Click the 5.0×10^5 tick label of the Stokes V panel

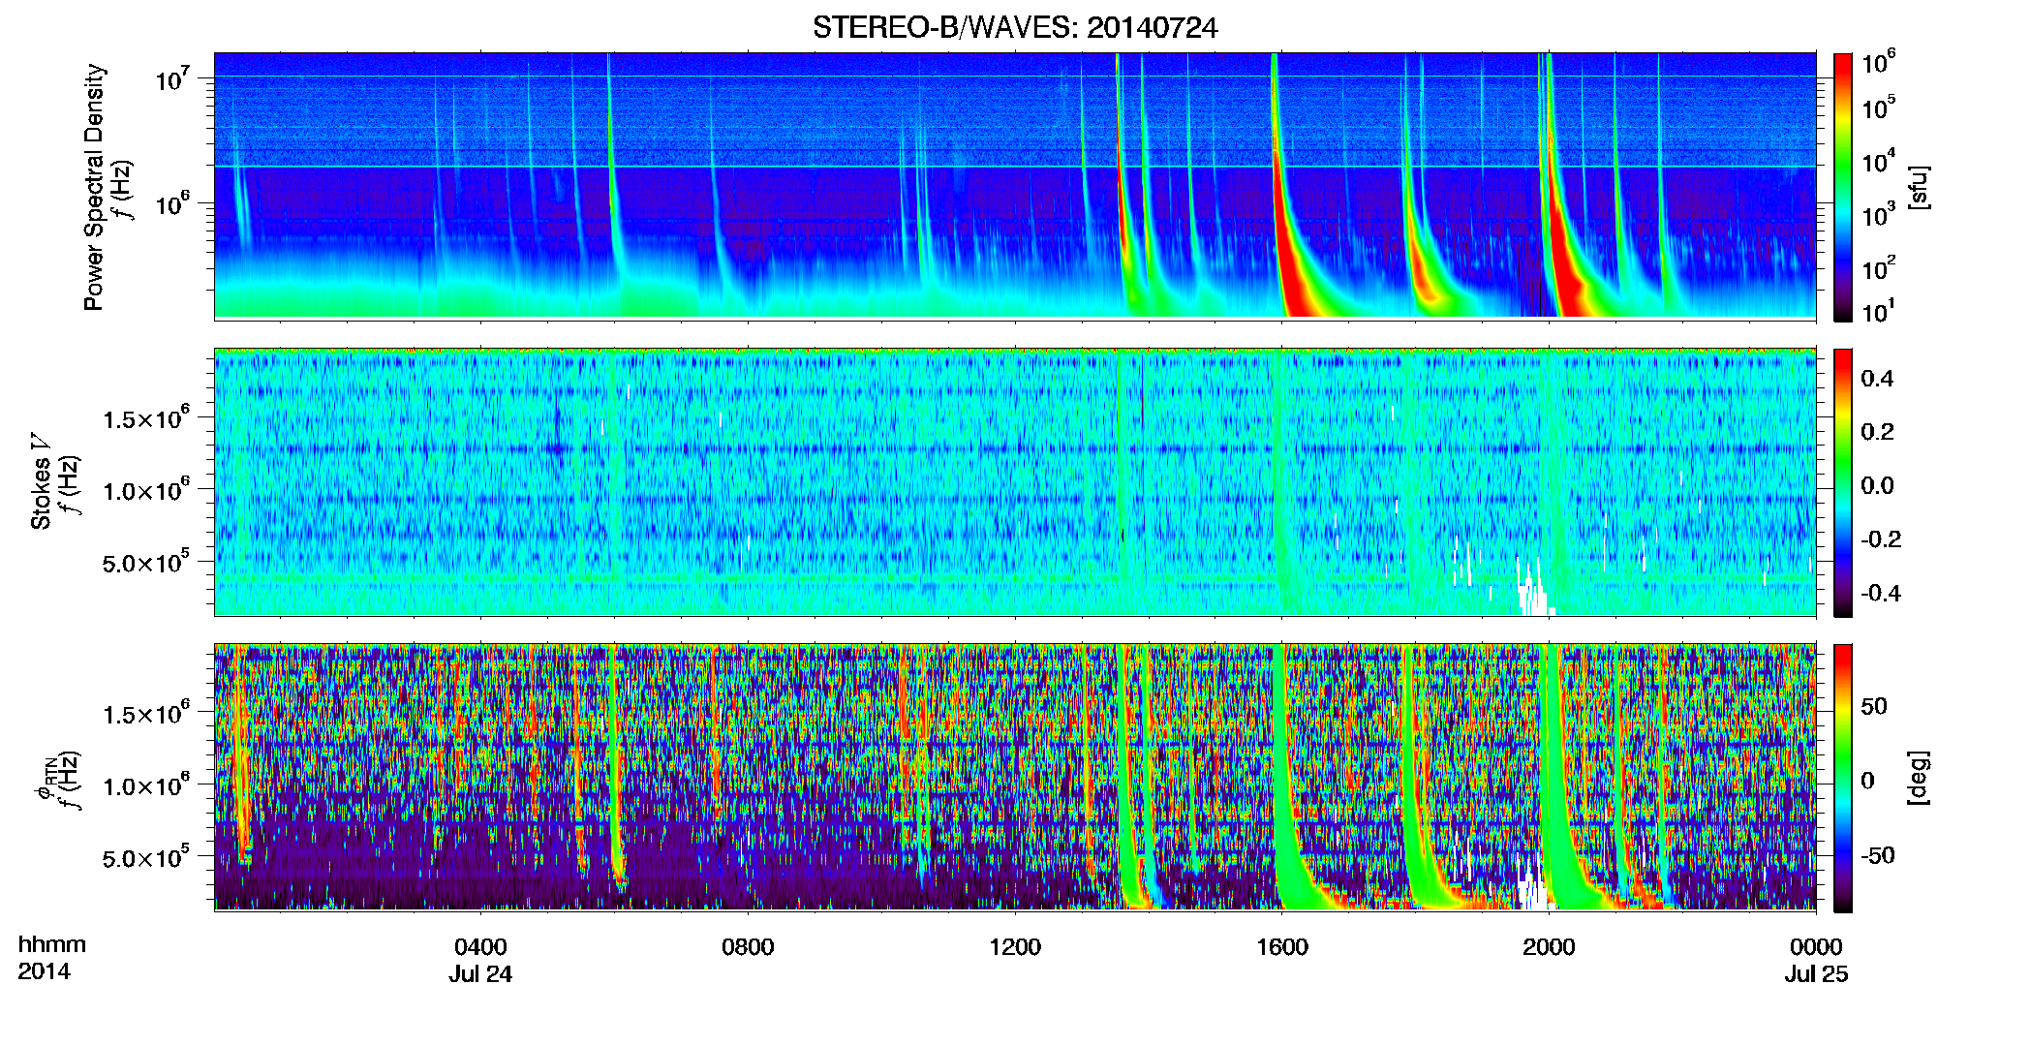coord(146,562)
